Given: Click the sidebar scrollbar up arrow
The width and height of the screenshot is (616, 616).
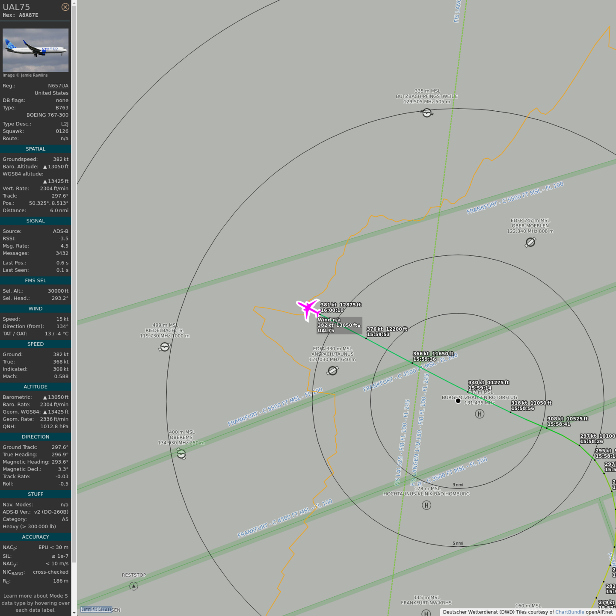Looking at the screenshot, I should pyautogui.click(x=74, y=3).
